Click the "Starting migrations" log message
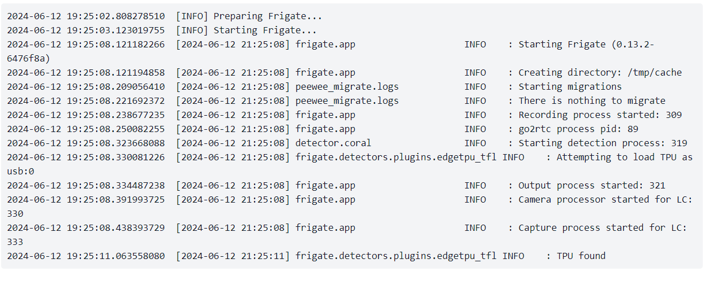 tap(570, 87)
